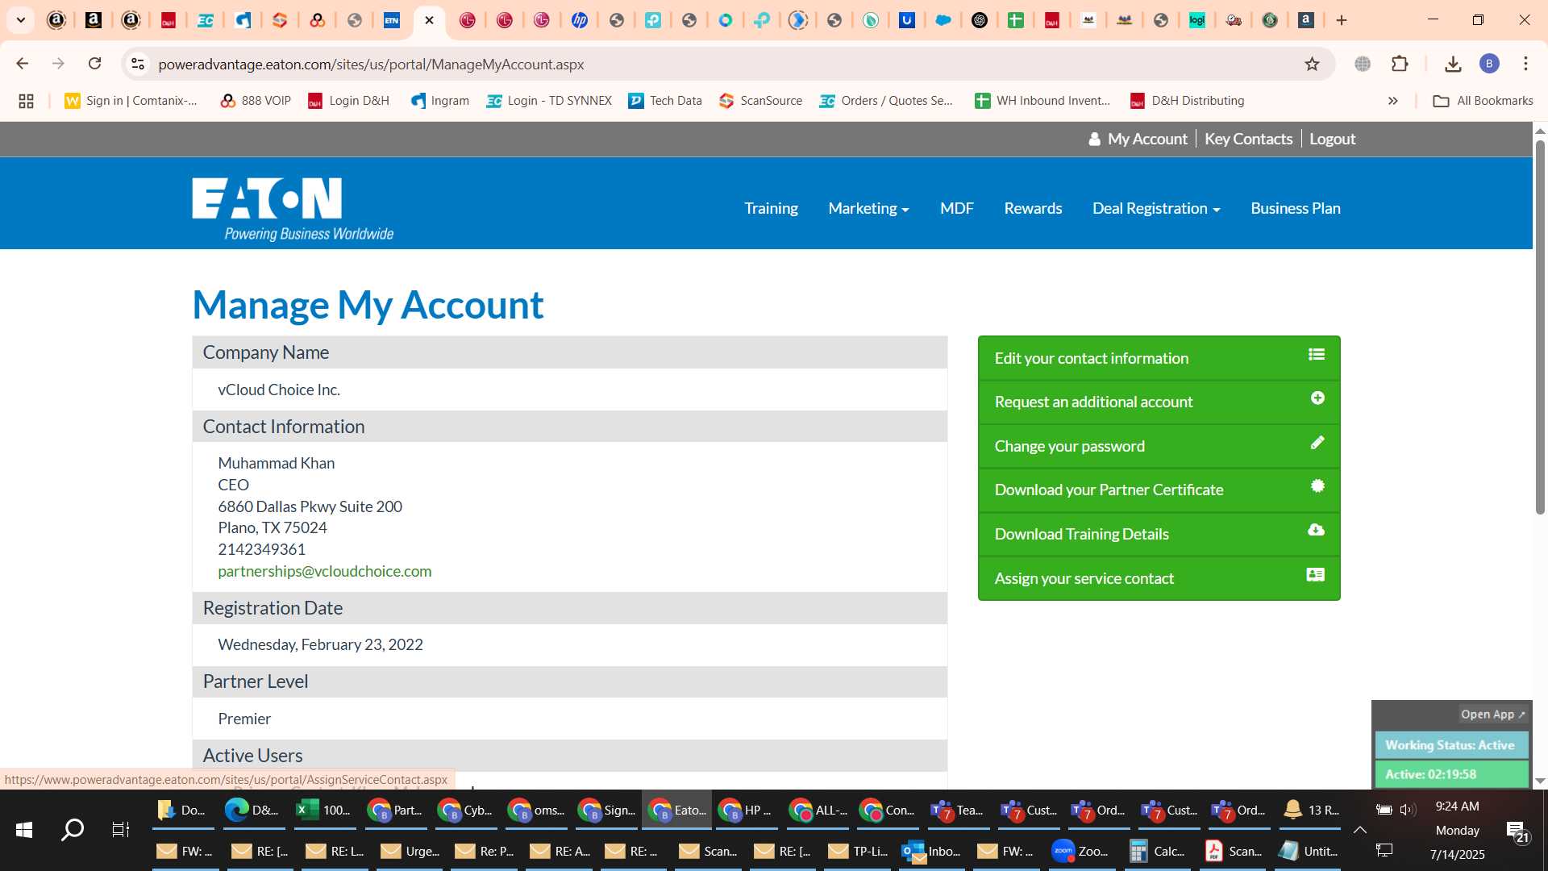
Task: Open the Chrome apps grid icon
Action: tap(26, 101)
